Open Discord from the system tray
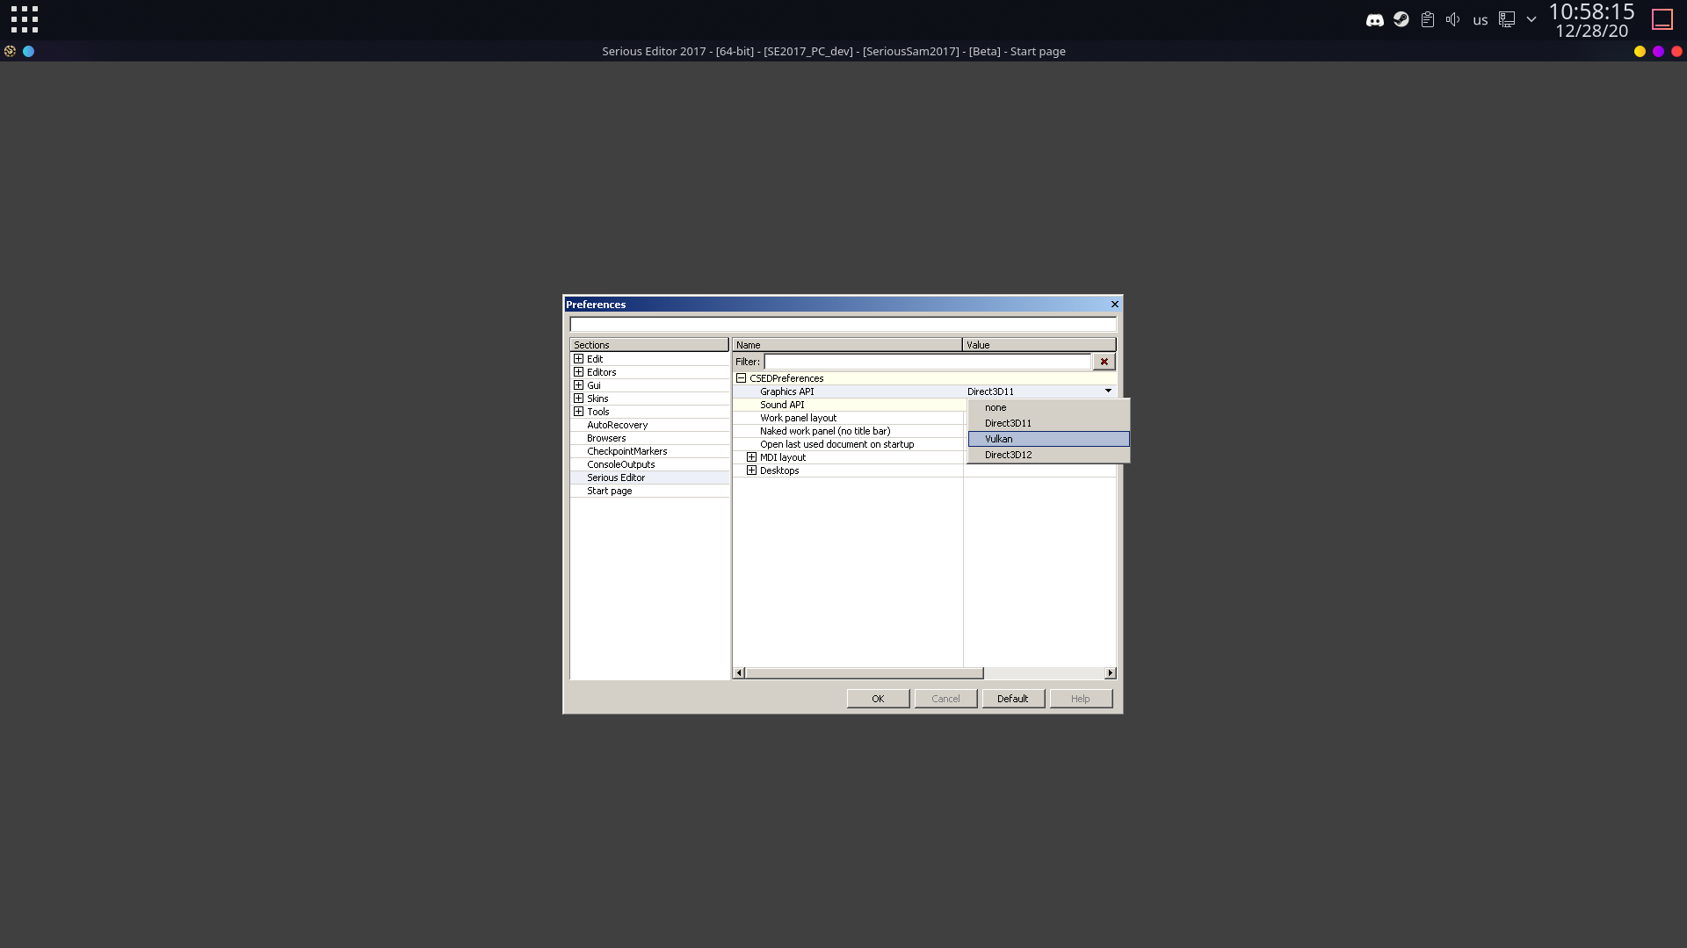The image size is (1687, 948). pos(1375,19)
